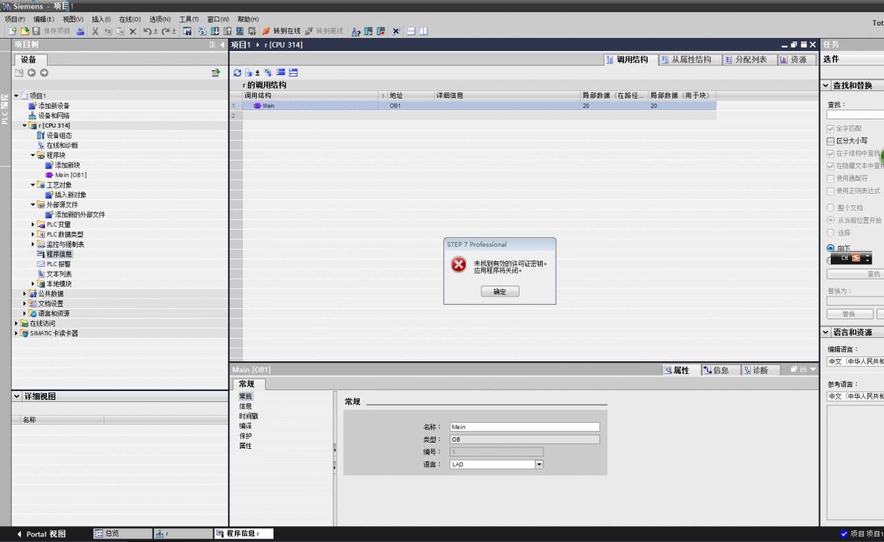Screen dimensions: 884x542
Task: Collapse the 查找和替换 section
Action: [x=826, y=86]
